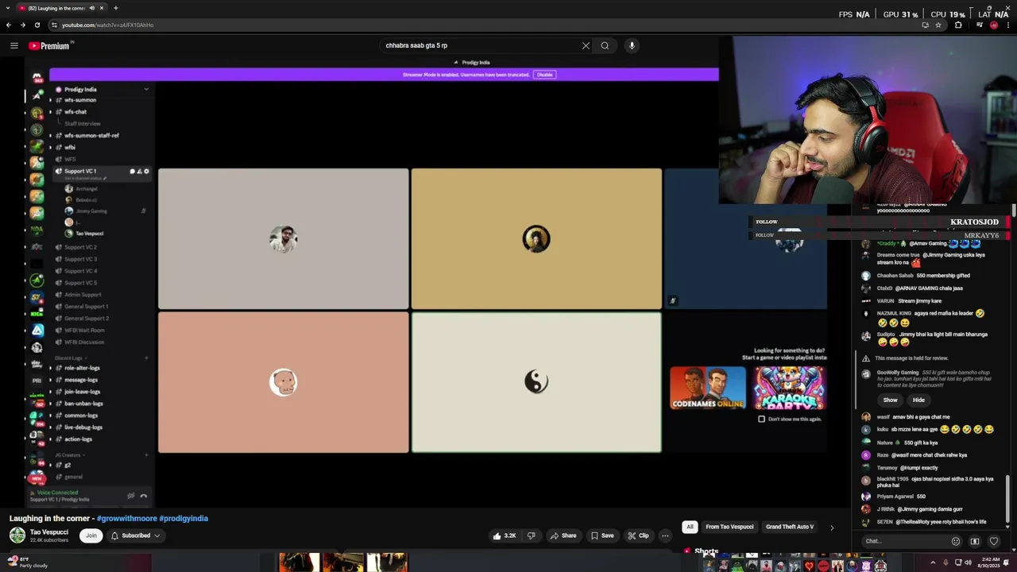Toggle noise suppression in voice panel
This screenshot has height=572, width=1017.
130,496
